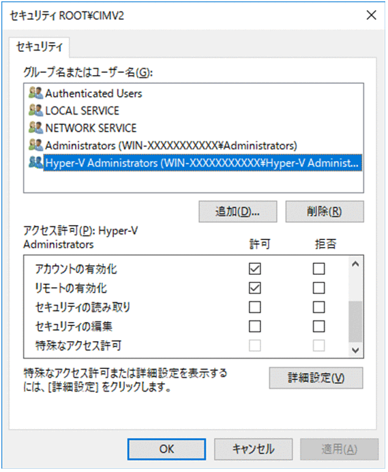Confirm with the OK button
Screen dimensions: 388x472
coord(166,449)
